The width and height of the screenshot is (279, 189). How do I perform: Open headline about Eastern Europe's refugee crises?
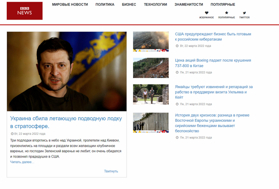click(212, 123)
